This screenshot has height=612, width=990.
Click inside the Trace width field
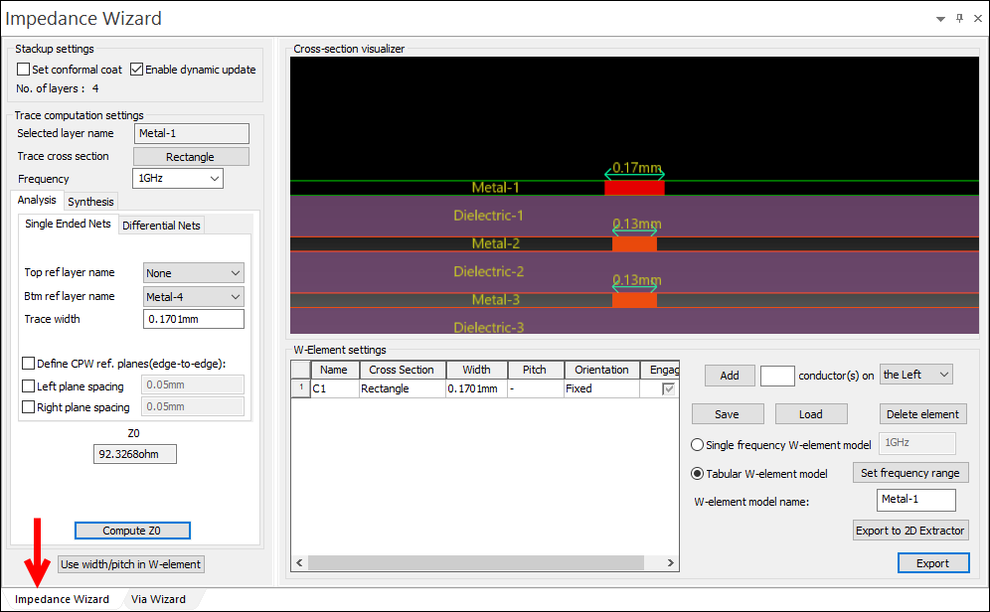click(x=193, y=318)
